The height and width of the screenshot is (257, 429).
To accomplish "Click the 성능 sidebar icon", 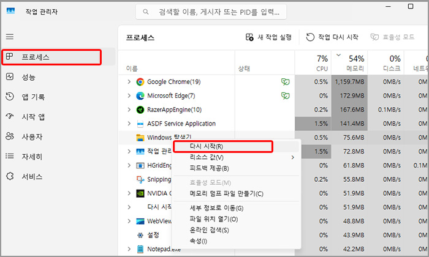I will click(x=9, y=77).
